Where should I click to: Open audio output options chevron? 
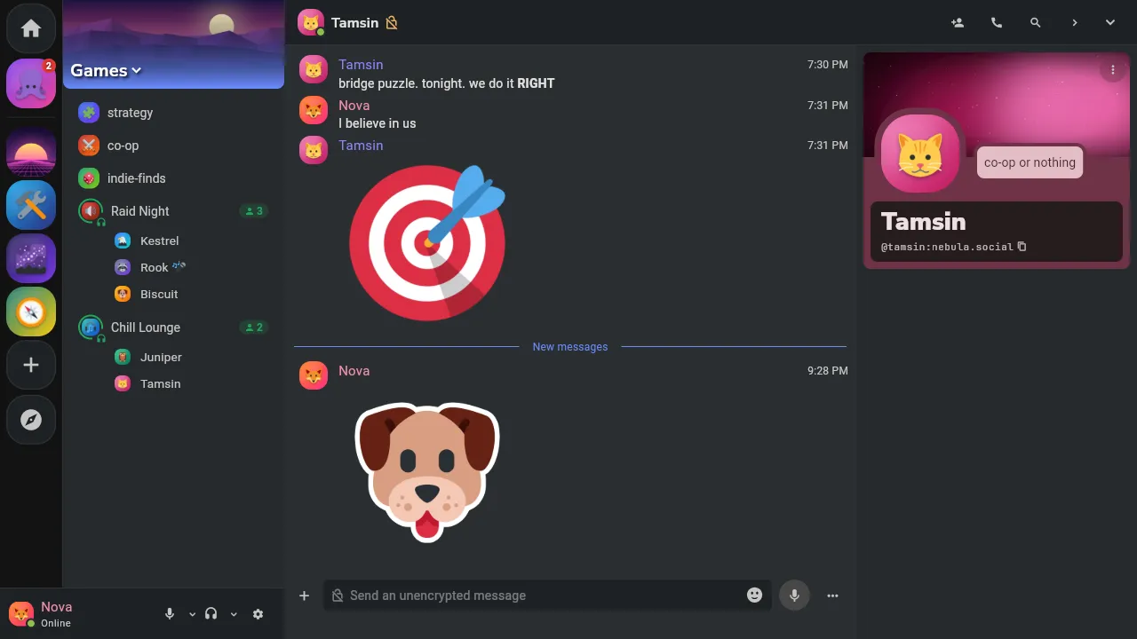click(x=234, y=614)
